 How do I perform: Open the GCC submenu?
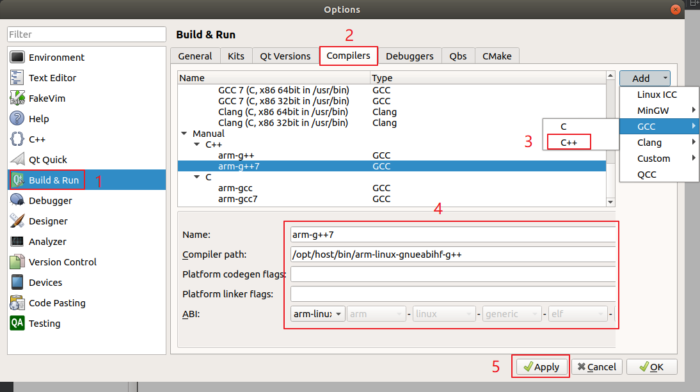tap(659, 127)
